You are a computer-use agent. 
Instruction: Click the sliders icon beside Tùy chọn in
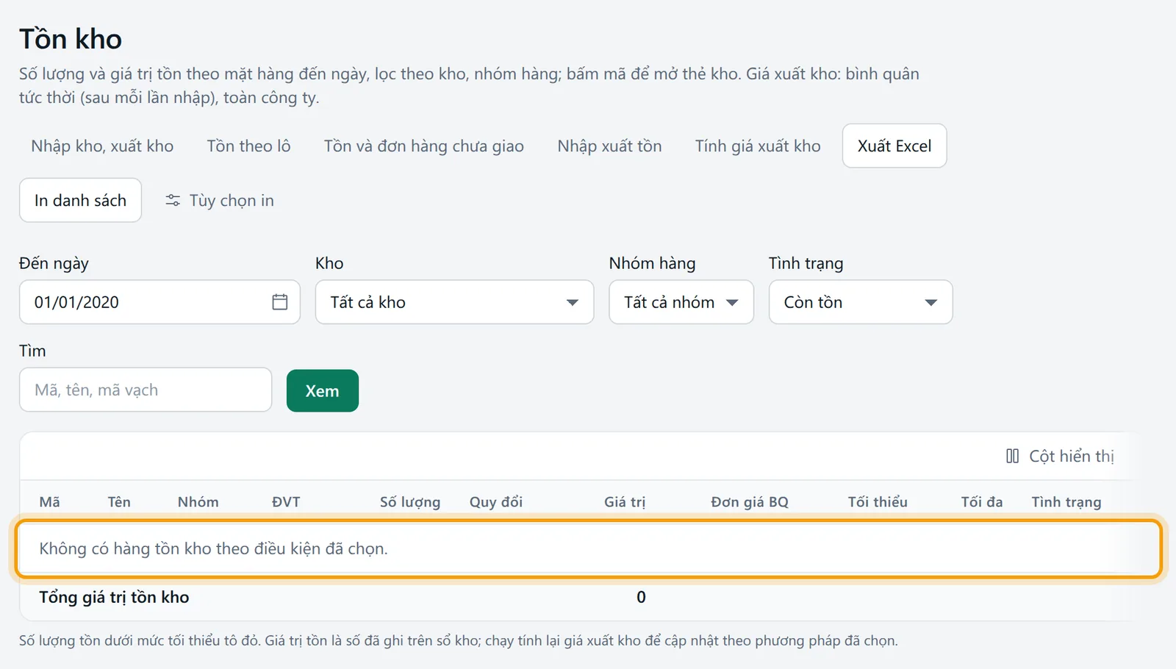click(x=173, y=200)
